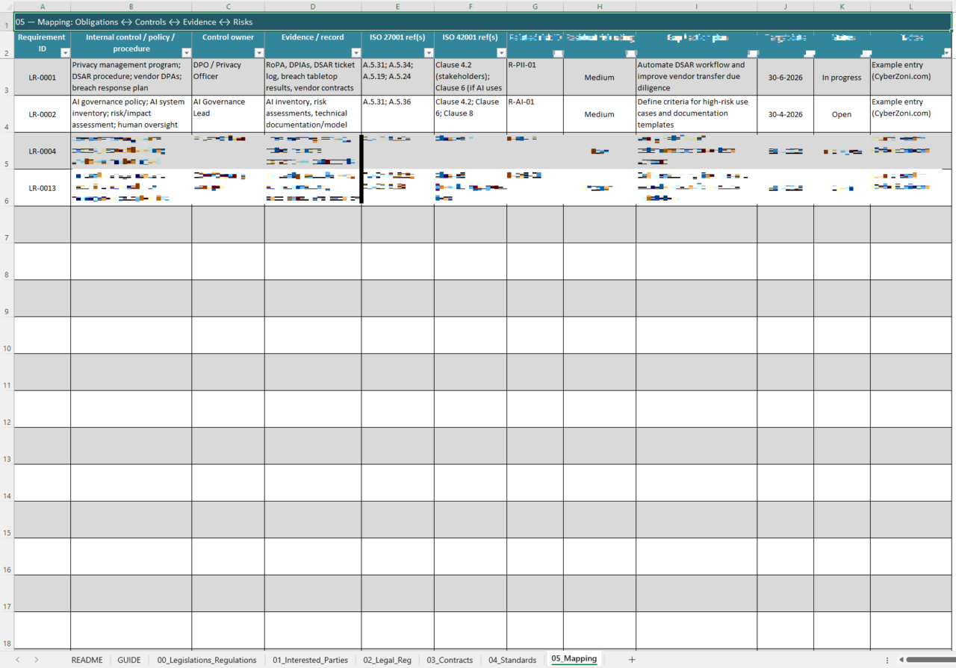Click the Select All corner above the row numbers
The image size is (956, 668).
tap(6, 7)
